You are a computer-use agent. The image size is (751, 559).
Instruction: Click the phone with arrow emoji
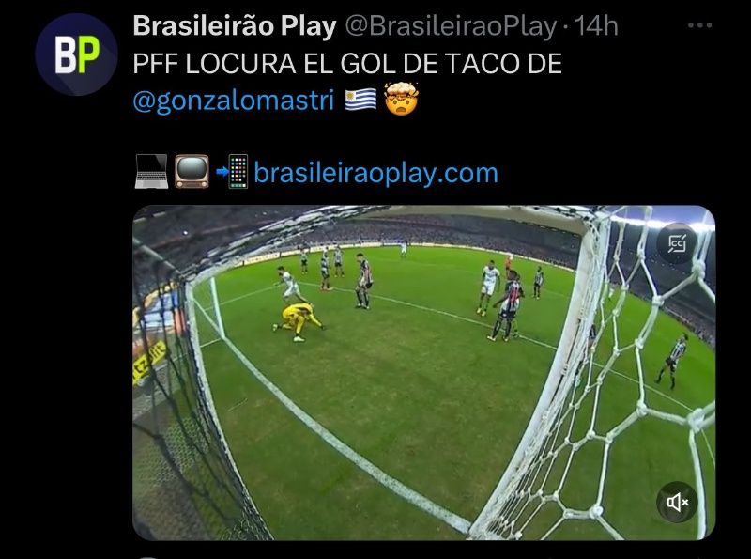(x=232, y=172)
